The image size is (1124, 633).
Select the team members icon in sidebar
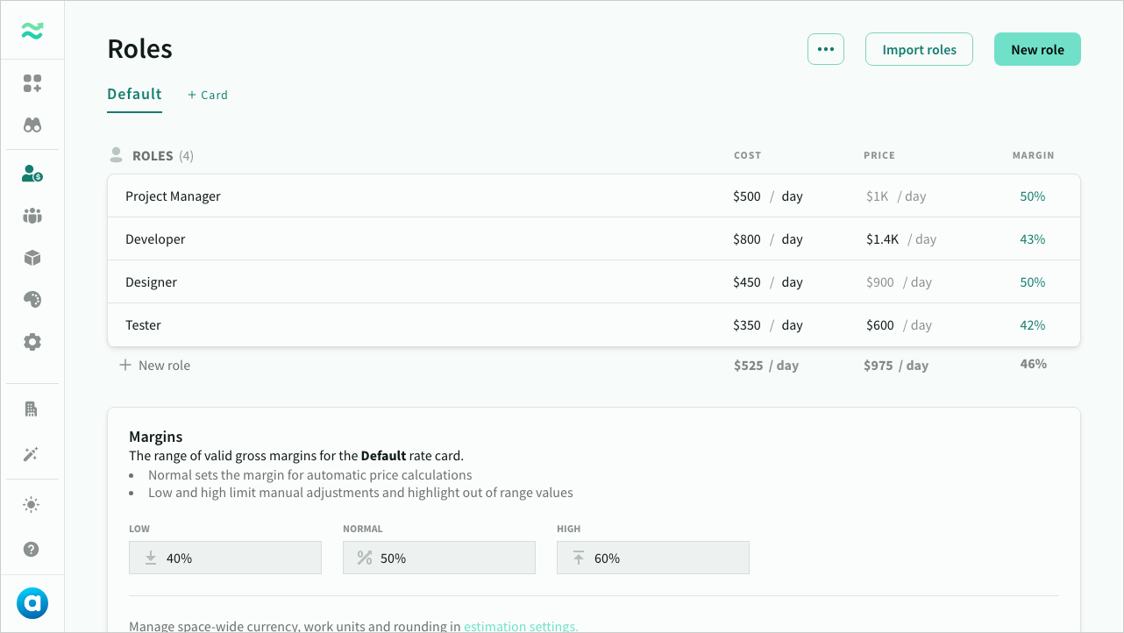pos(32,216)
